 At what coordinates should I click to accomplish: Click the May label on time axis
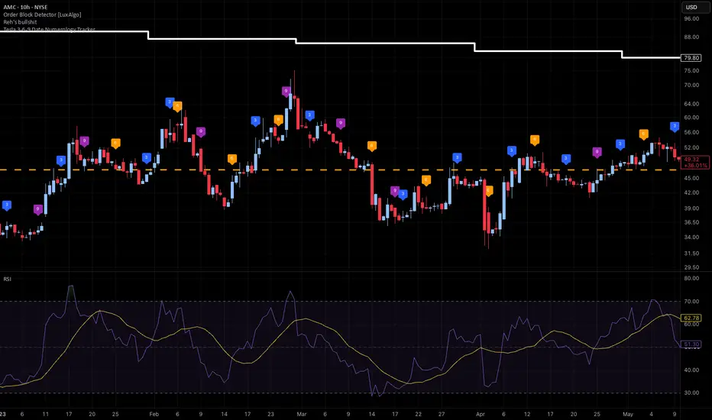point(628,414)
